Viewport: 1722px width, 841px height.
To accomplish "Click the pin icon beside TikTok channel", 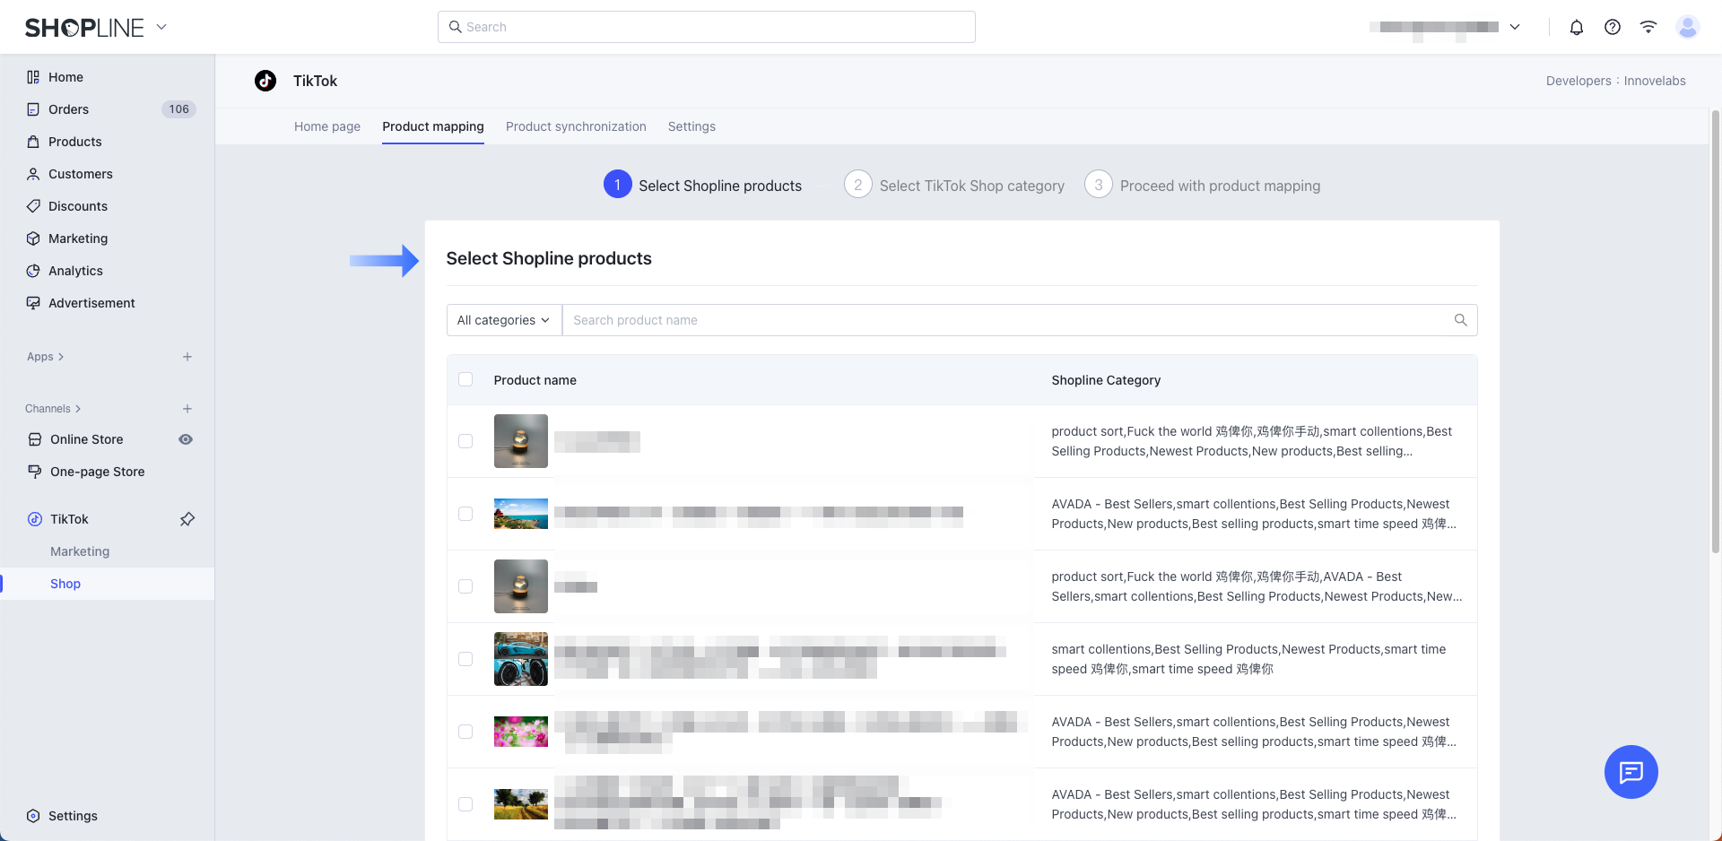I will [x=187, y=519].
